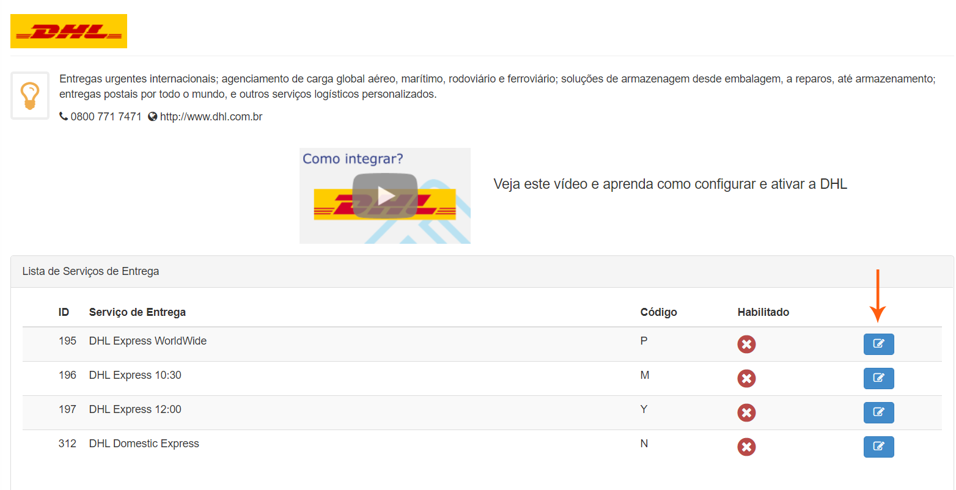Click the red X status on DHL Domestic Express
Viewport: 956px width, 490px height.
click(746, 447)
